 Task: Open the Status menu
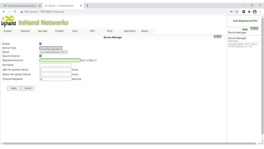pyautogui.click(x=144, y=31)
